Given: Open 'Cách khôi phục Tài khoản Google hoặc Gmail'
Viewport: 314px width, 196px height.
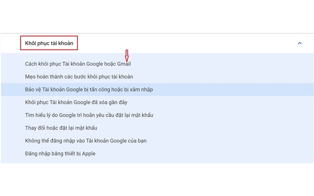Looking at the screenshot, I should coord(78,64).
